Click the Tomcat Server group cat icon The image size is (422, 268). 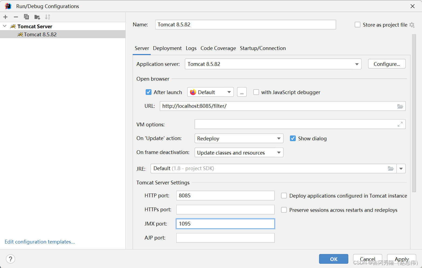click(x=13, y=26)
